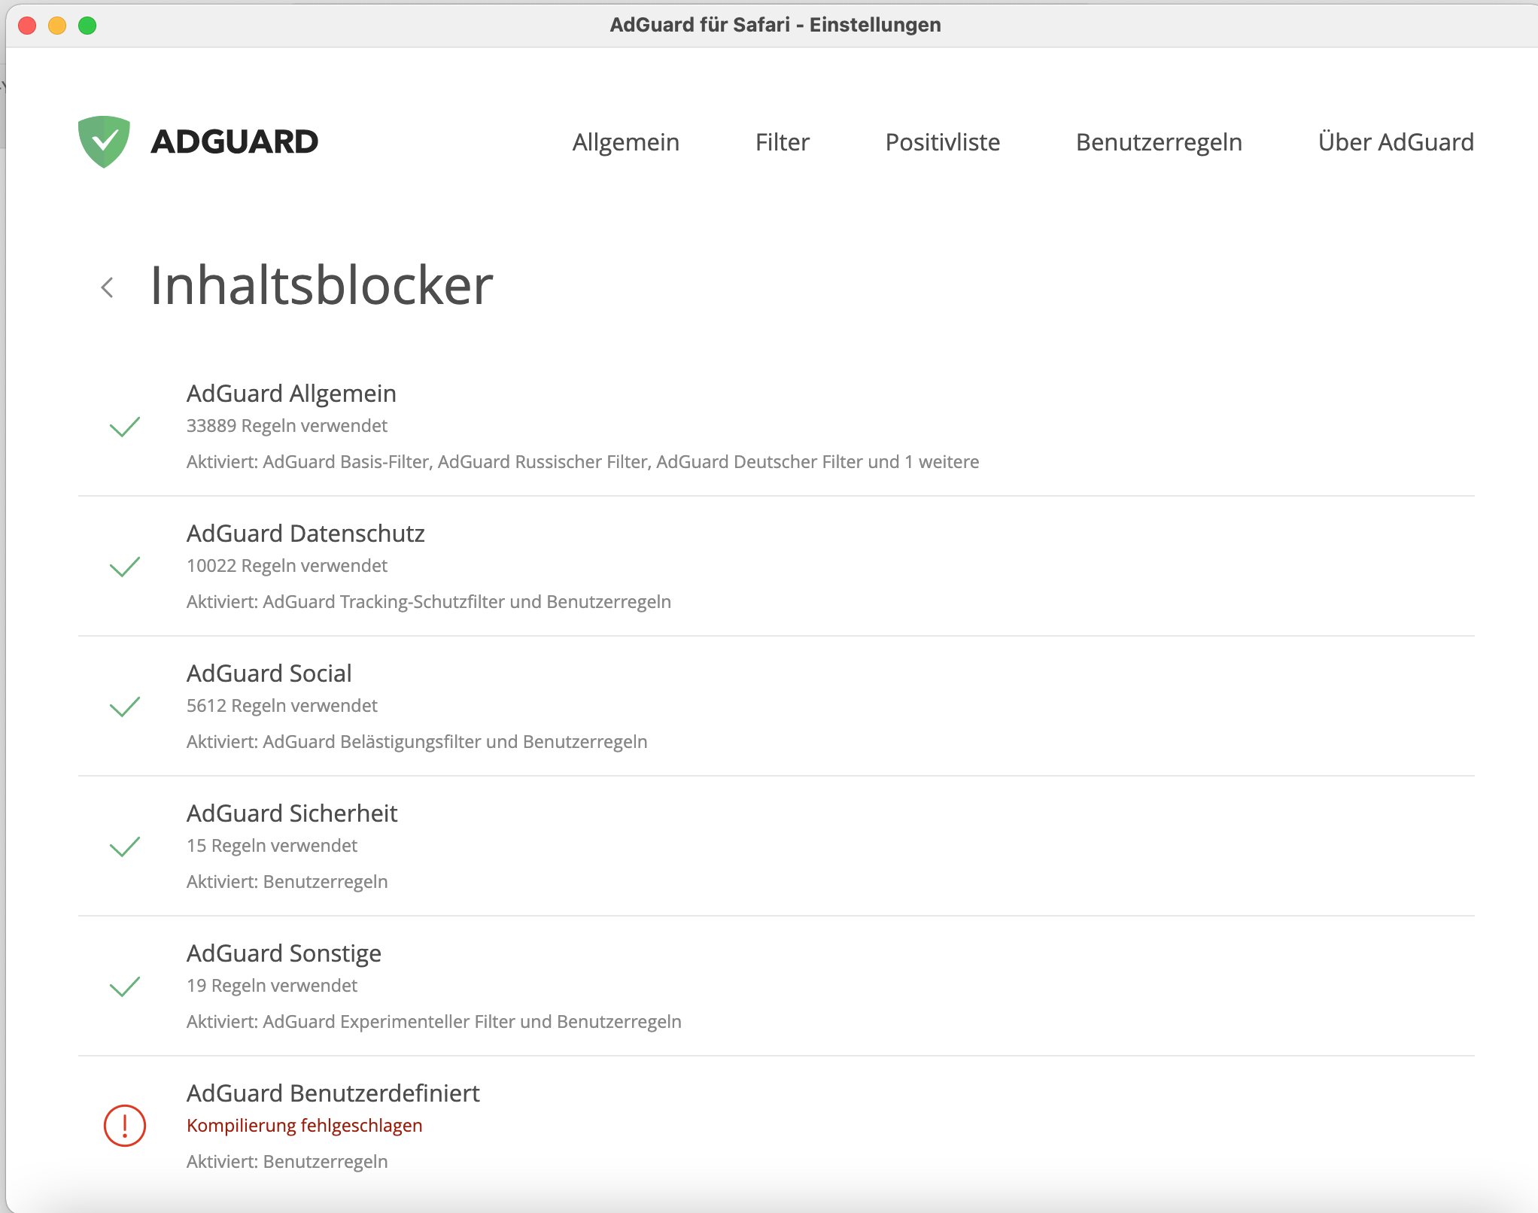
Task: Click the green checkmark for AdGuard Sonstige
Action: (x=125, y=987)
